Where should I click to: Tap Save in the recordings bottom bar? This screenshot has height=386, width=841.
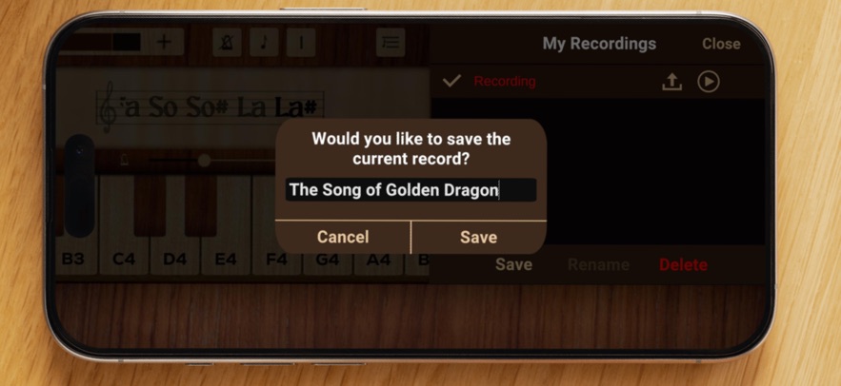point(513,264)
